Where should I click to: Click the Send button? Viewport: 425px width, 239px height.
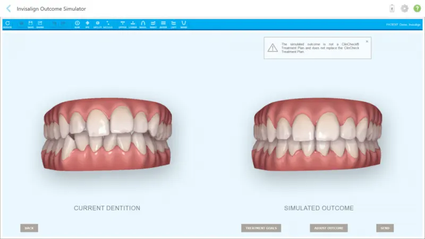[x=385, y=228]
